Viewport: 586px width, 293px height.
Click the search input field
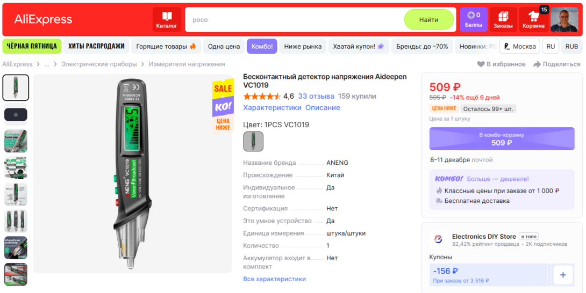296,20
